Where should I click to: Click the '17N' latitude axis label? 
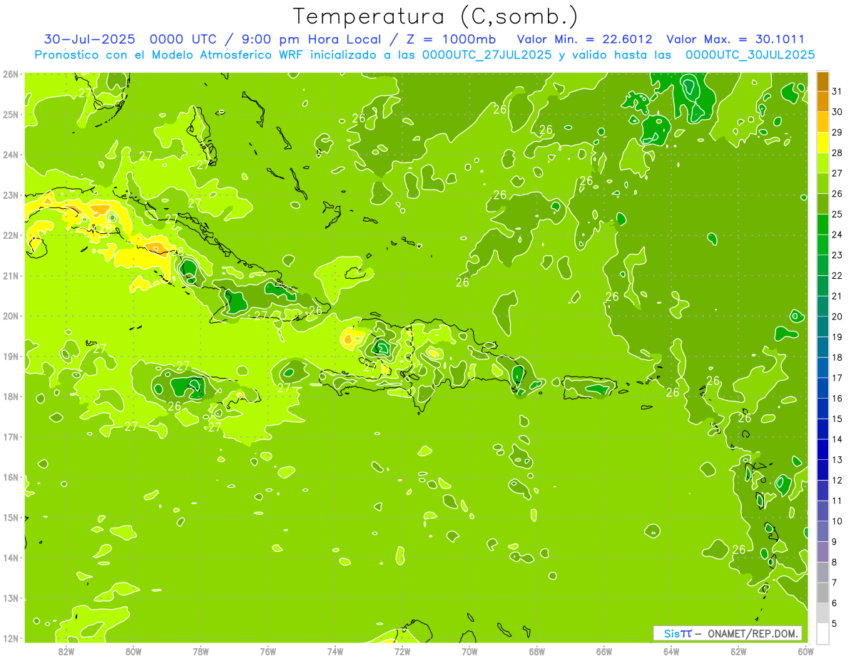click(11, 436)
